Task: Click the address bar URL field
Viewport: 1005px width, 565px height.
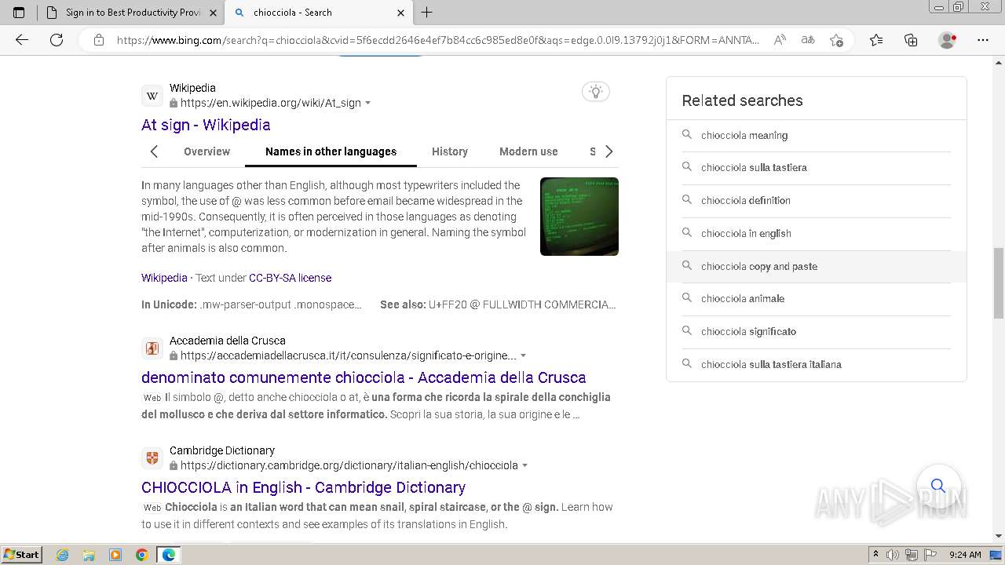Action: coord(438,40)
